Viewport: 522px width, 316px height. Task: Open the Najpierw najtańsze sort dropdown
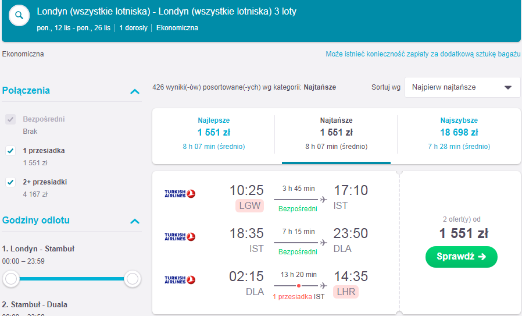coord(462,87)
